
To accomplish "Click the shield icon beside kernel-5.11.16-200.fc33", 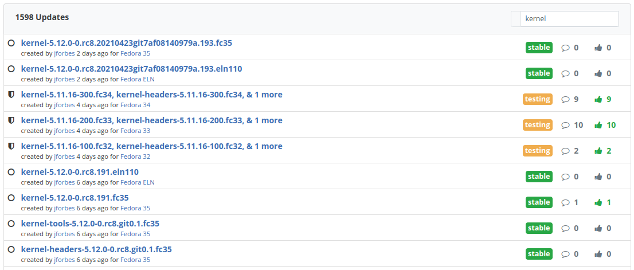I will 11,120.
